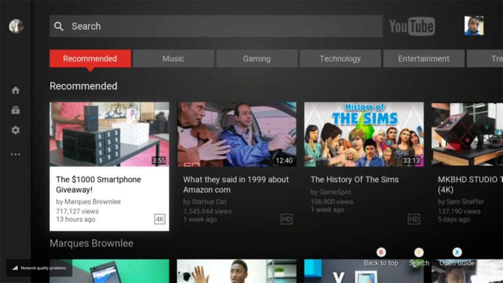This screenshot has width=503, height=283.
Task: Click channel name 'by Sam Sheffer'
Action: [461, 201]
